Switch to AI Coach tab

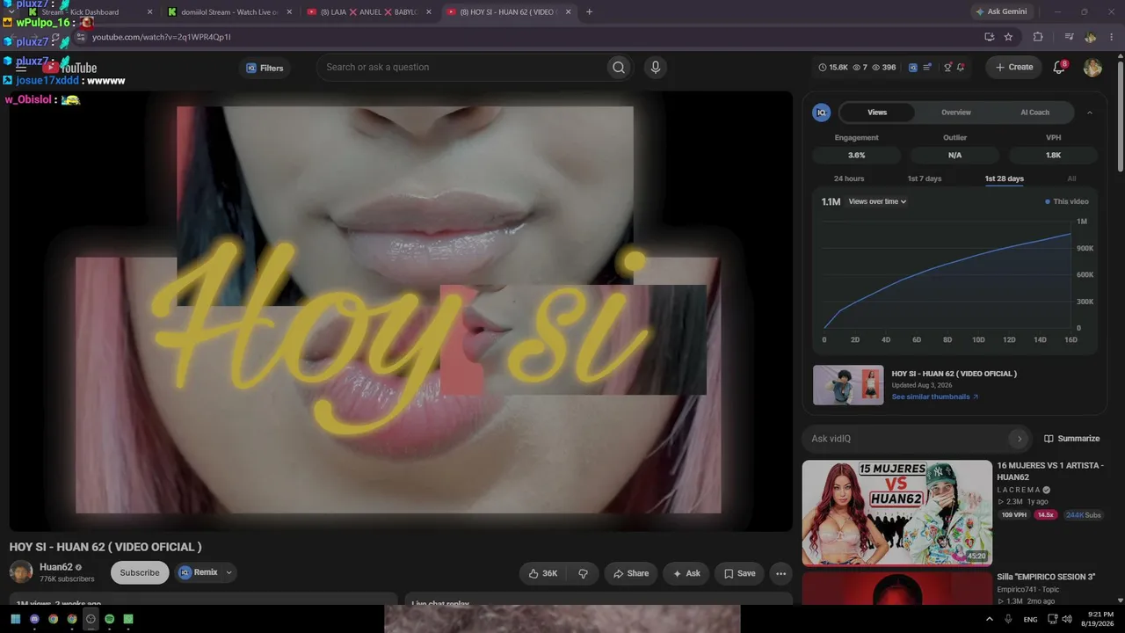[x=1034, y=113]
